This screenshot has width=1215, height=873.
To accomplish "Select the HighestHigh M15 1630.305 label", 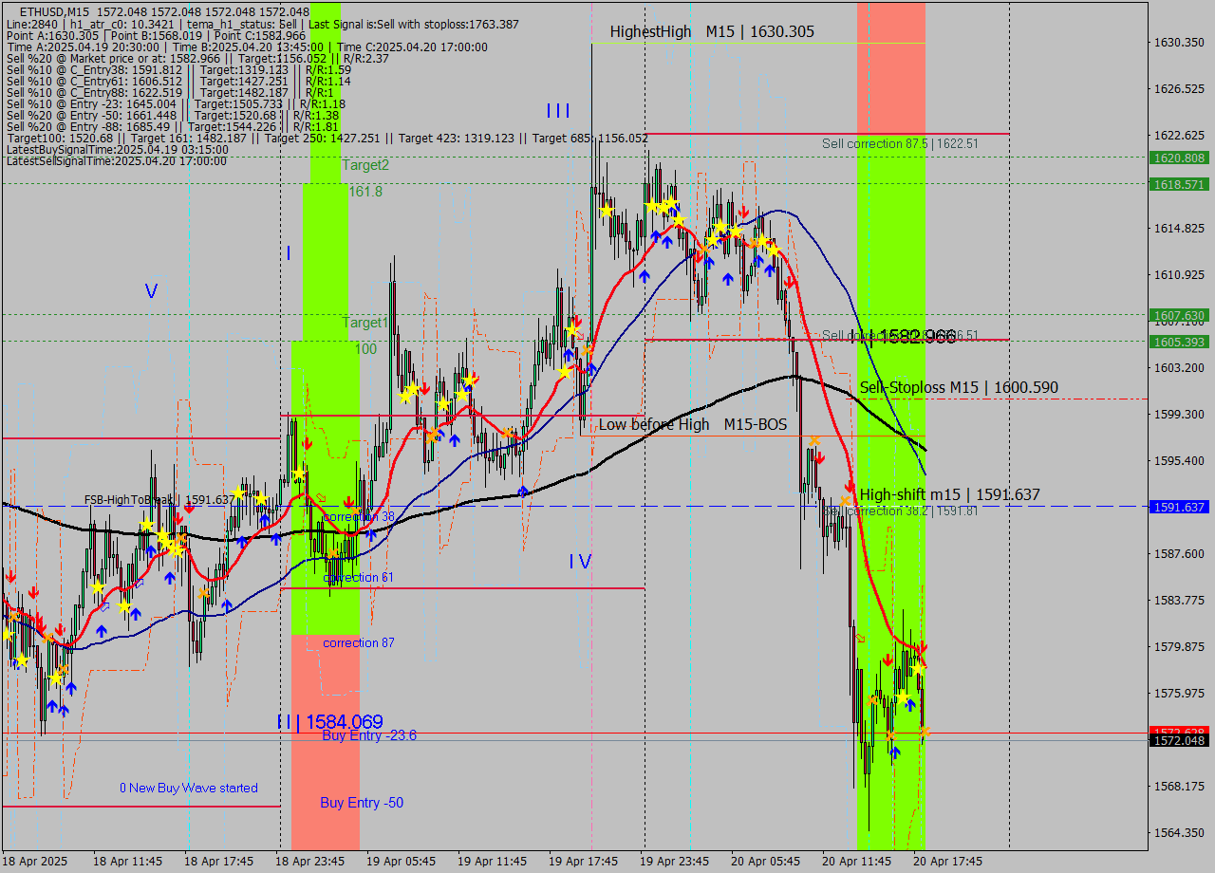I will point(712,31).
